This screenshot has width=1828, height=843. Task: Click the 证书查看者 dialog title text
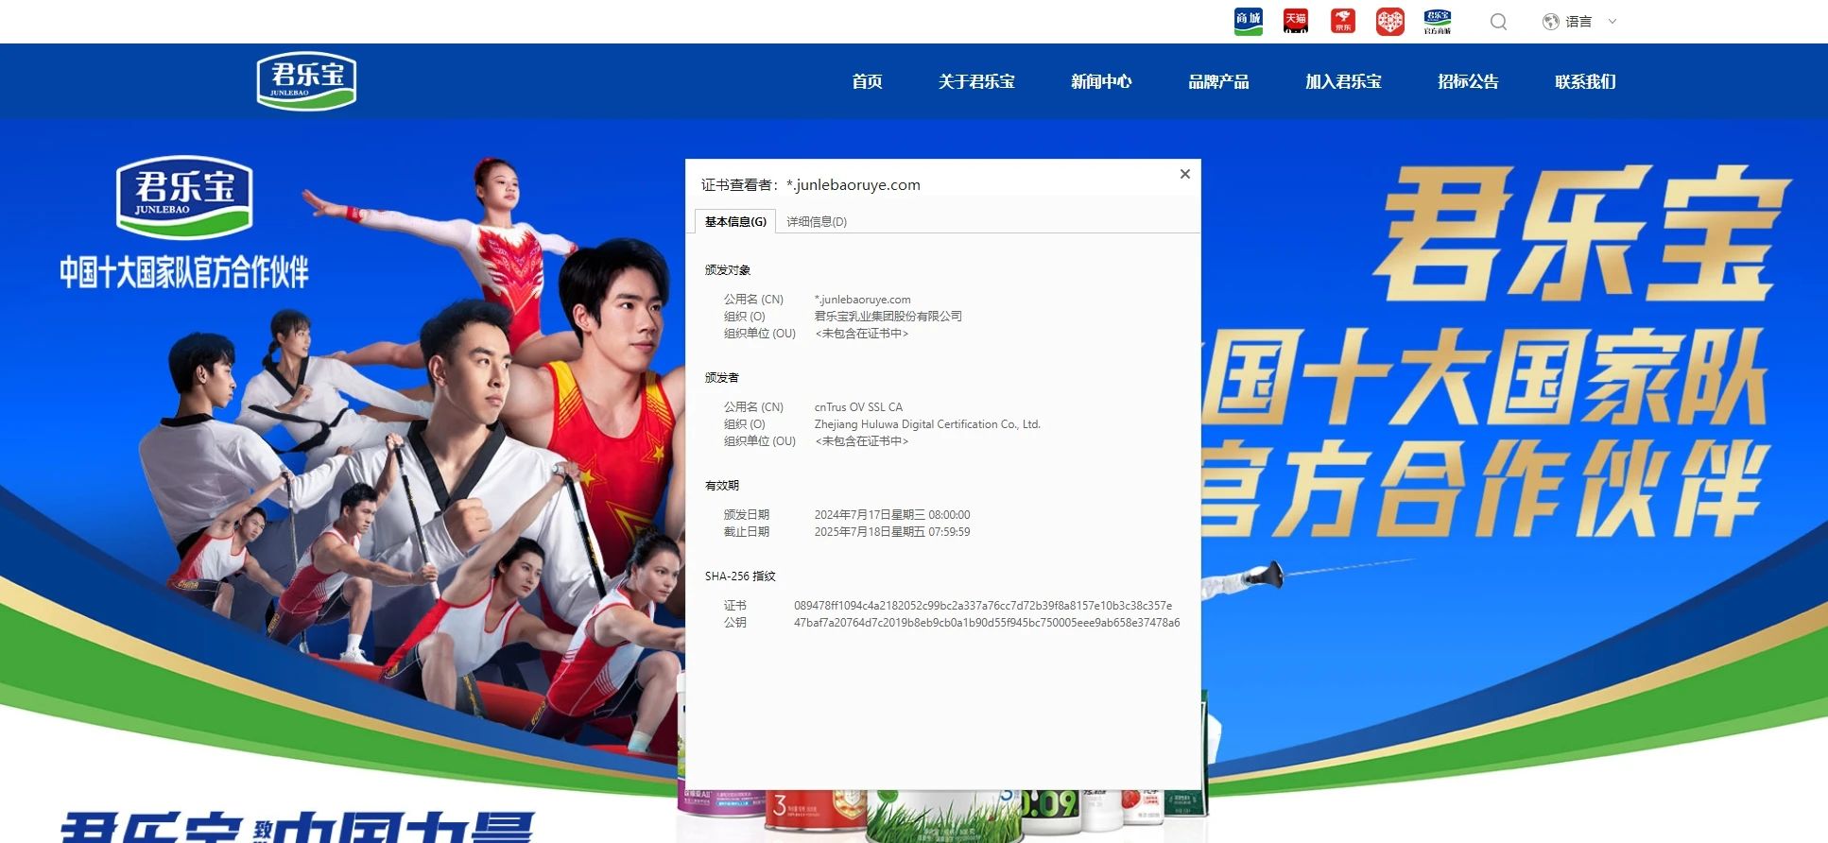tap(810, 185)
